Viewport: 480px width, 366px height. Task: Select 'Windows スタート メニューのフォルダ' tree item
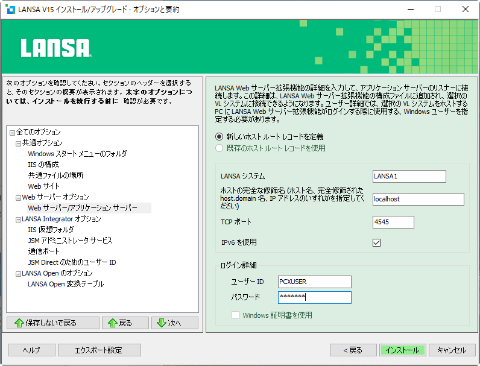point(77,154)
